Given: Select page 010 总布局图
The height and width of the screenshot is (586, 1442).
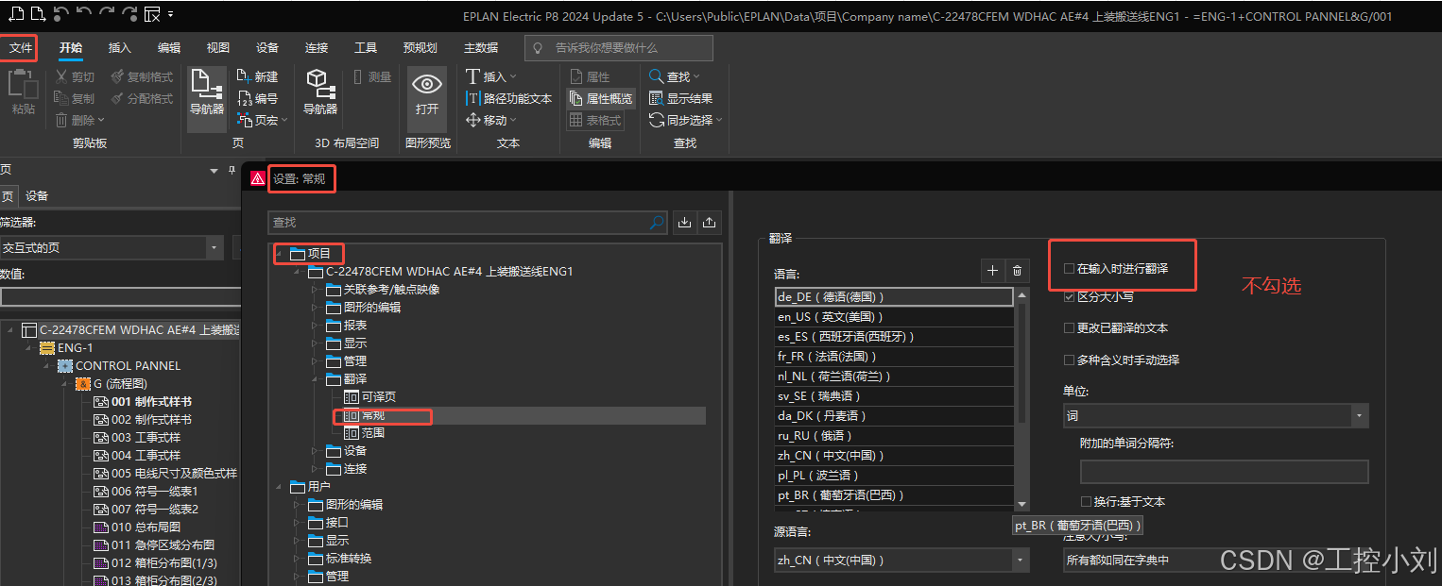Looking at the screenshot, I should (x=146, y=527).
